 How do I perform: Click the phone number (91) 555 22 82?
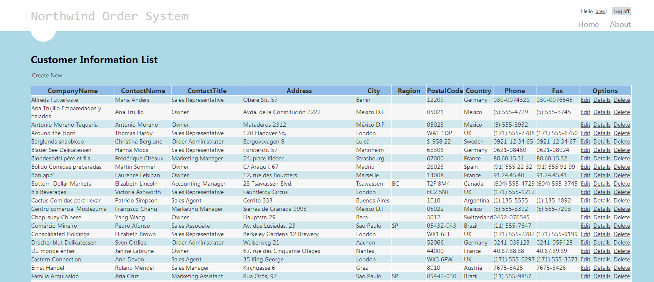click(515, 167)
